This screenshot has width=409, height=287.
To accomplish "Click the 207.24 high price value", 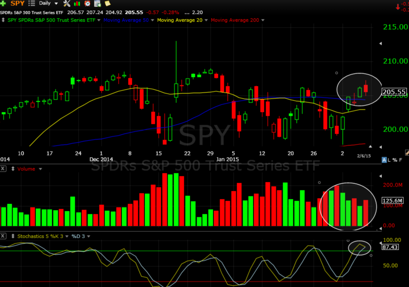I will (x=95, y=12).
